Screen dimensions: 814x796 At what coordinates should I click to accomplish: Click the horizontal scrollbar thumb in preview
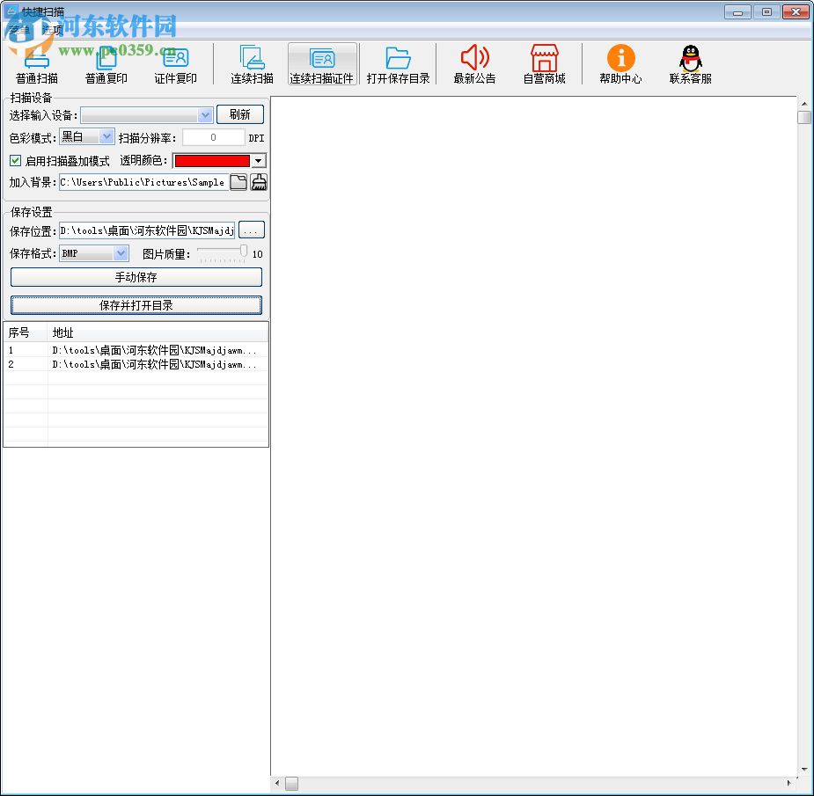(292, 783)
